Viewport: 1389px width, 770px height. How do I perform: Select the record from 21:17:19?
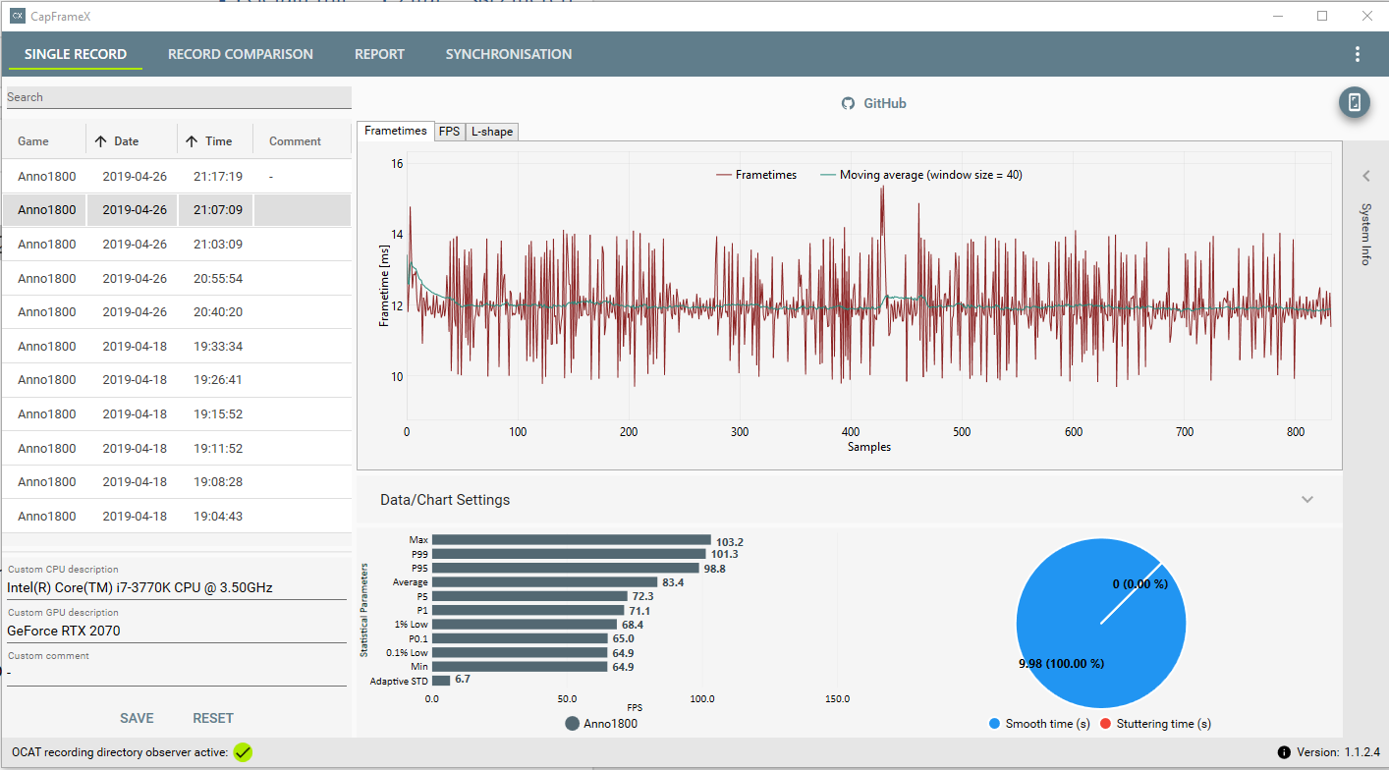tap(177, 177)
